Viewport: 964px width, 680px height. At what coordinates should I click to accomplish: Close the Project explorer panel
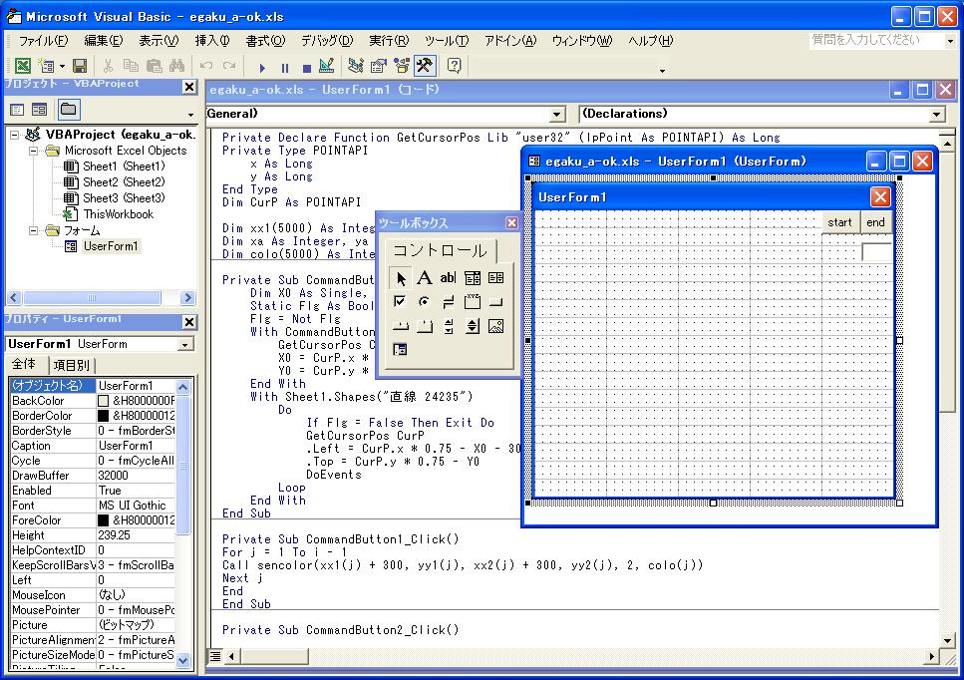point(189,87)
